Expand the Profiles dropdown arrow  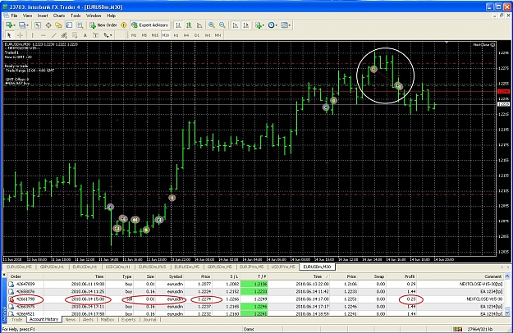tap(27, 25)
